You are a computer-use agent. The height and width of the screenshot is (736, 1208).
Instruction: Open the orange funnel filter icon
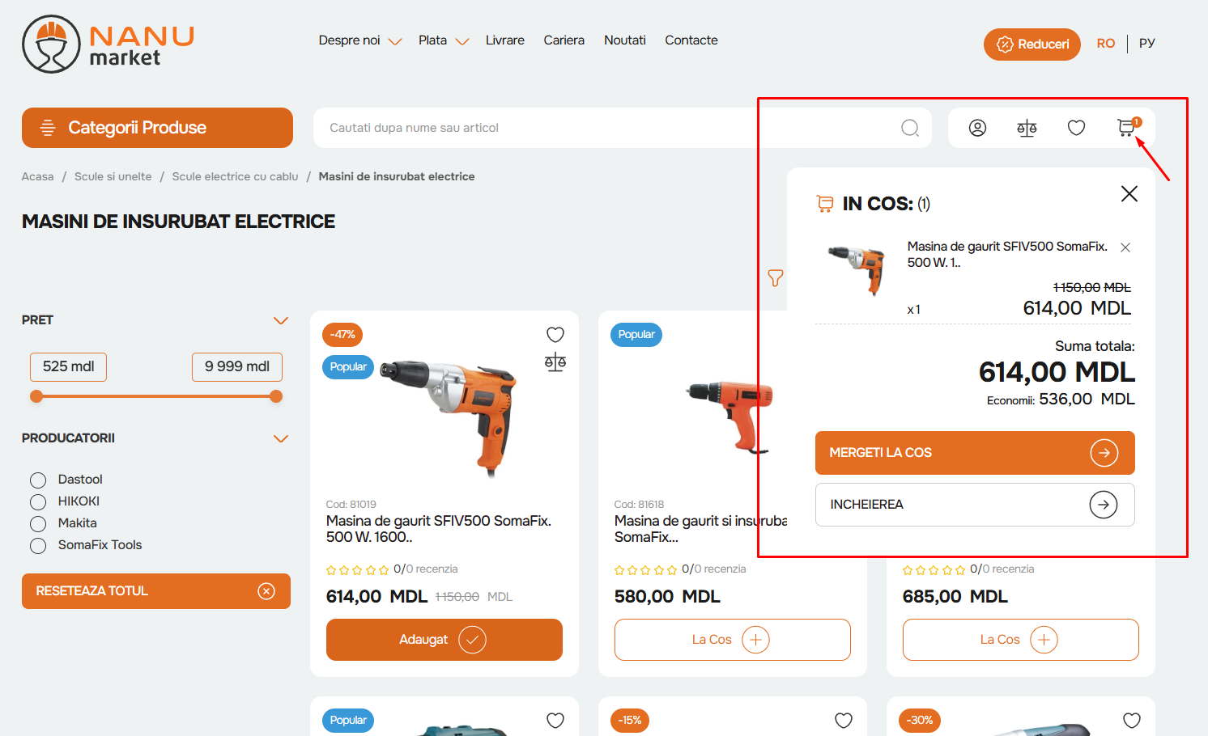pyautogui.click(x=776, y=278)
